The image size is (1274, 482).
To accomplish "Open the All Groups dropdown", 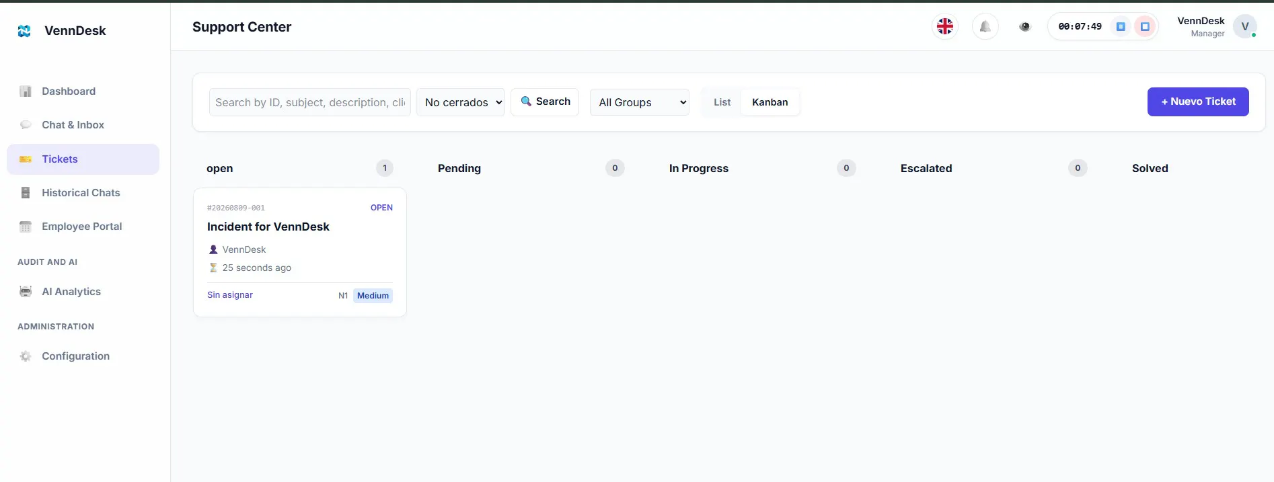I will pos(640,102).
